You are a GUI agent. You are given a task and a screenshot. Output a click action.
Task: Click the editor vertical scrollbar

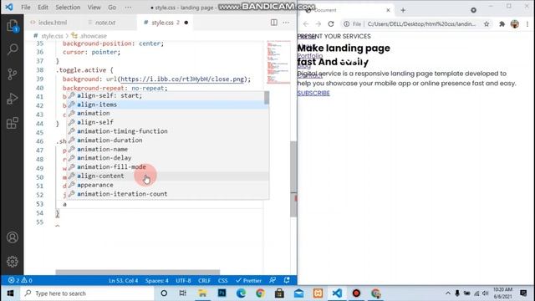(293, 179)
